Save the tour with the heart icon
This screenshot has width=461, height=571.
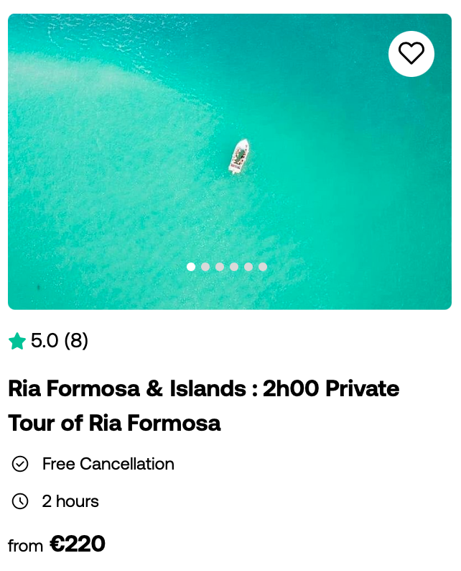pyautogui.click(x=411, y=54)
